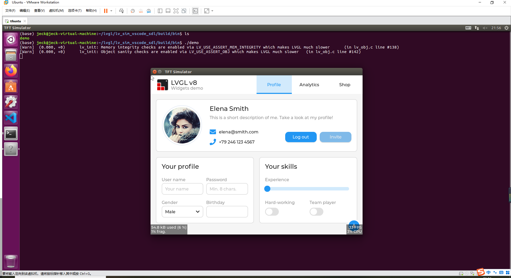Image resolution: width=511 pixels, height=278 pixels.
Task: Open the Shop tab of the widgets demo
Action: [345, 85]
